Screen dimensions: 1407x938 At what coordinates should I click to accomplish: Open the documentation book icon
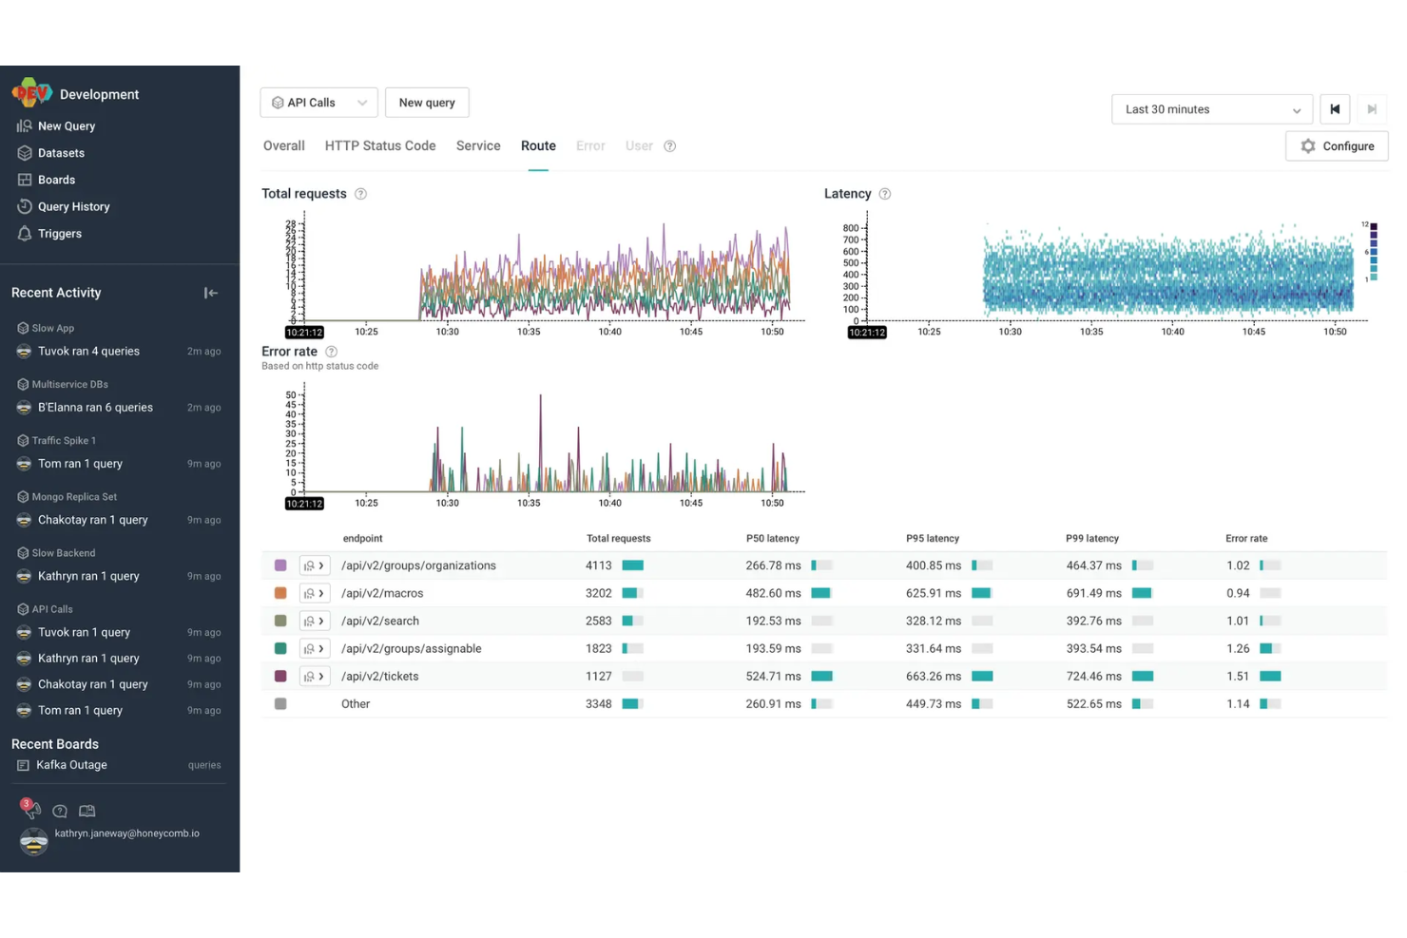click(x=87, y=811)
